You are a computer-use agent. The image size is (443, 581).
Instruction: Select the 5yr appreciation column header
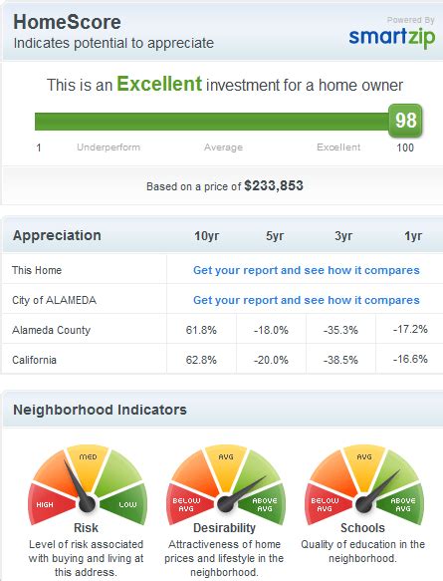(x=275, y=235)
